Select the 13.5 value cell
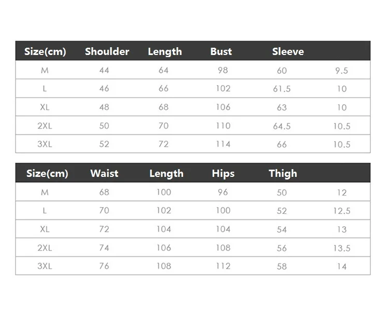 click(342, 248)
